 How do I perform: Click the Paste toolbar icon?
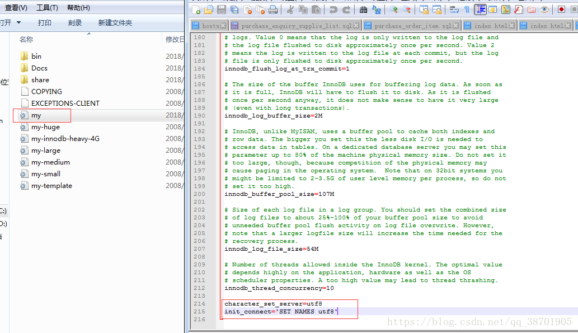click(x=316, y=10)
